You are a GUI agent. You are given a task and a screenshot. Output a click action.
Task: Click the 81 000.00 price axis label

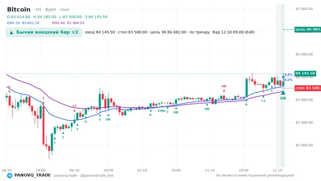[x=304, y=145]
